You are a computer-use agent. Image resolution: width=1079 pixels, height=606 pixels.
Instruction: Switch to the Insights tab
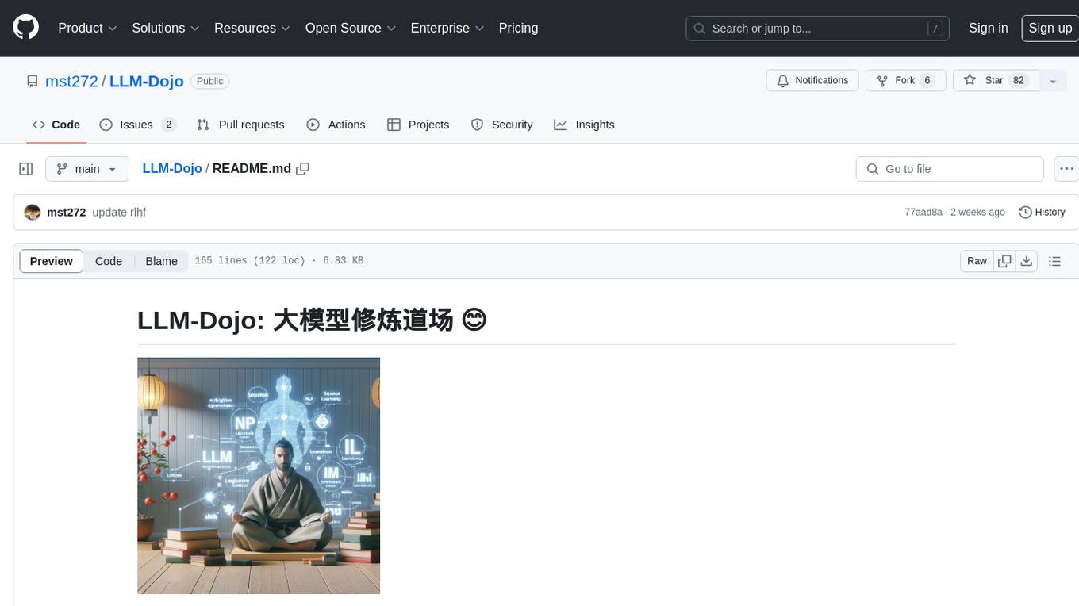point(584,125)
